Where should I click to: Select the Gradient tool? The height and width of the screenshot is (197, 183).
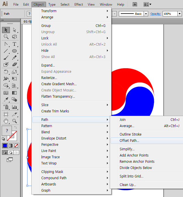pos(14,93)
